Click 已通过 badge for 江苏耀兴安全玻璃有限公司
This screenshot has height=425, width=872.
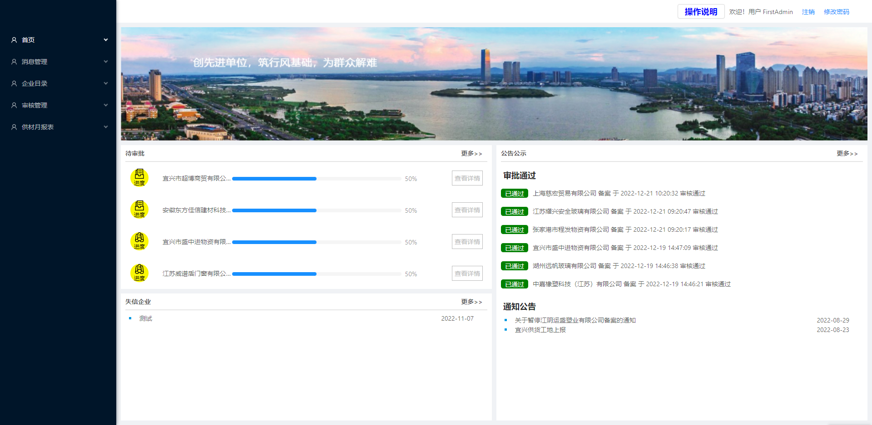515,211
